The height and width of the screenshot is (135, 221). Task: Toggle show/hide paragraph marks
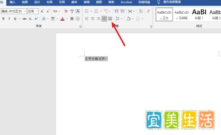click(148, 11)
